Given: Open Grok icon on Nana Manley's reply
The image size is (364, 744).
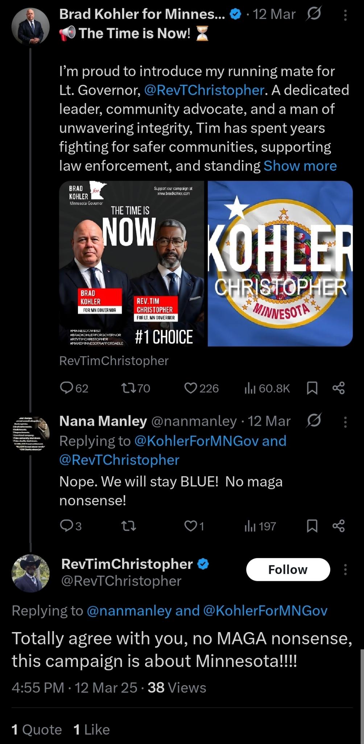Looking at the screenshot, I should (314, 421).
